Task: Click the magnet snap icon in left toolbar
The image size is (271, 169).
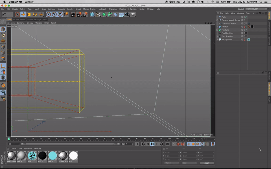Action: [x=3, y=85]
